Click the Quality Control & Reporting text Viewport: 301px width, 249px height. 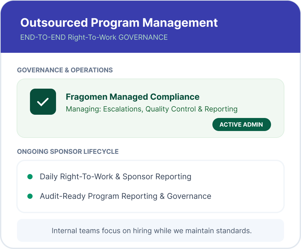tap(192, 109)
